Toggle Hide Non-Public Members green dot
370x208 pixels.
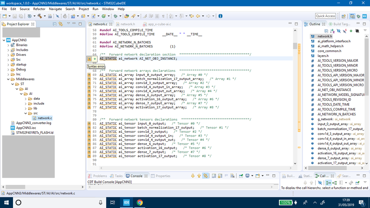point(351,31)
